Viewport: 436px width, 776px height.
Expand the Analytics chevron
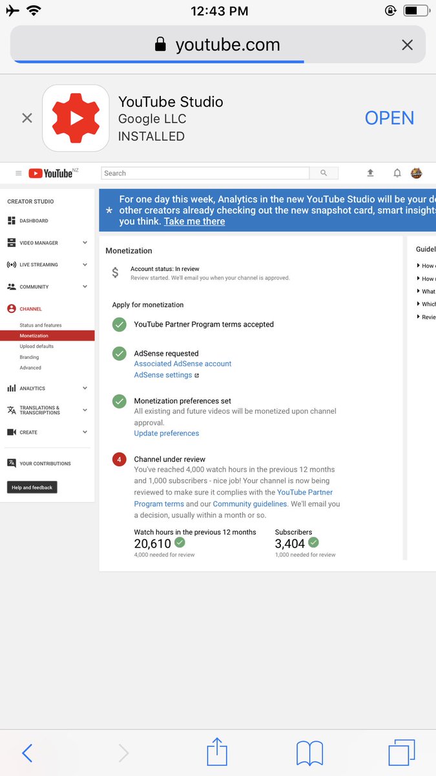tap(85, 389)
